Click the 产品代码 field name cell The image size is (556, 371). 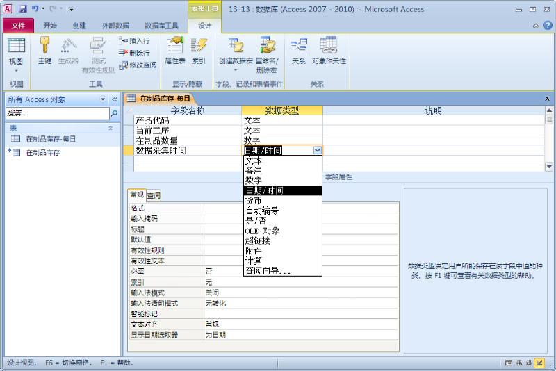point(188,120)
